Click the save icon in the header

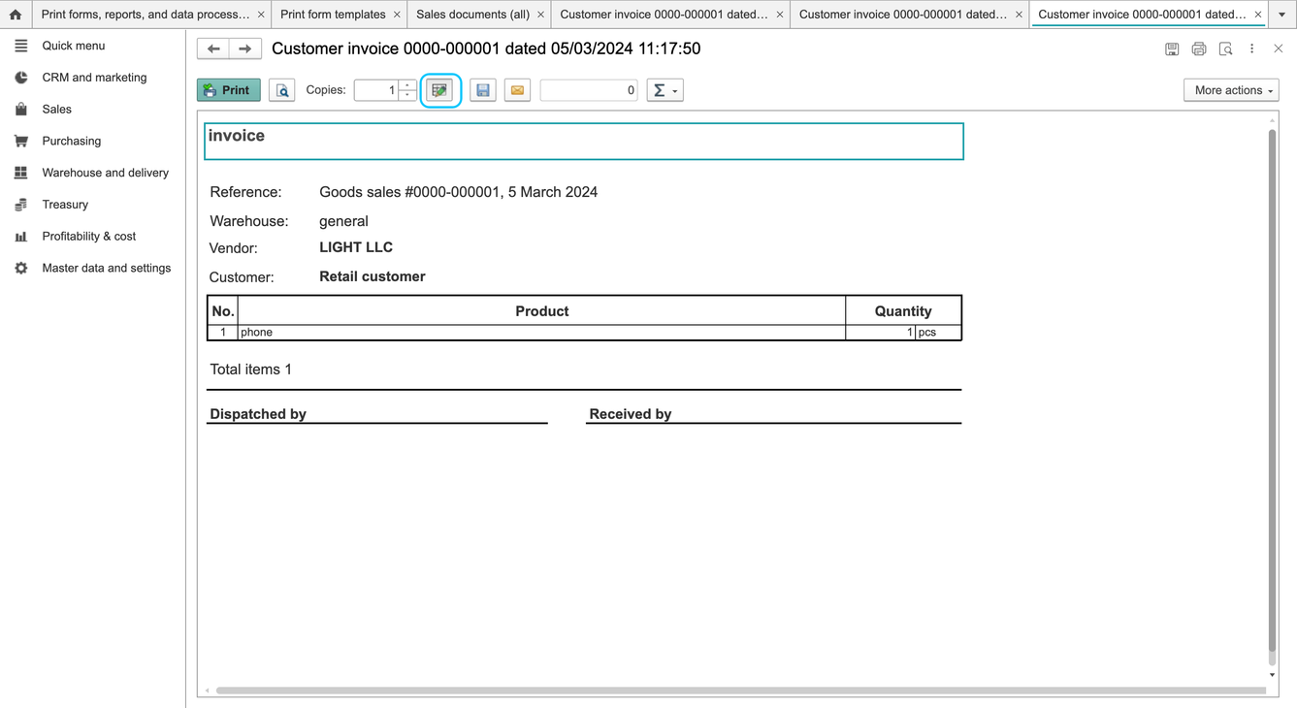tap(1172, 49)
